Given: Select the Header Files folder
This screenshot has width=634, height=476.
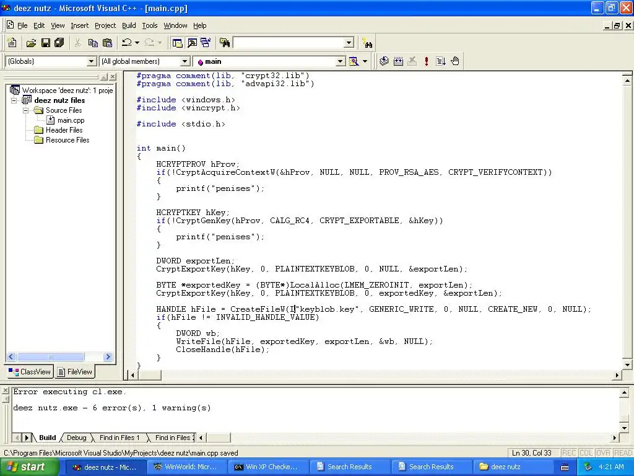Looking at the screenshot, I should click(64, 130).
